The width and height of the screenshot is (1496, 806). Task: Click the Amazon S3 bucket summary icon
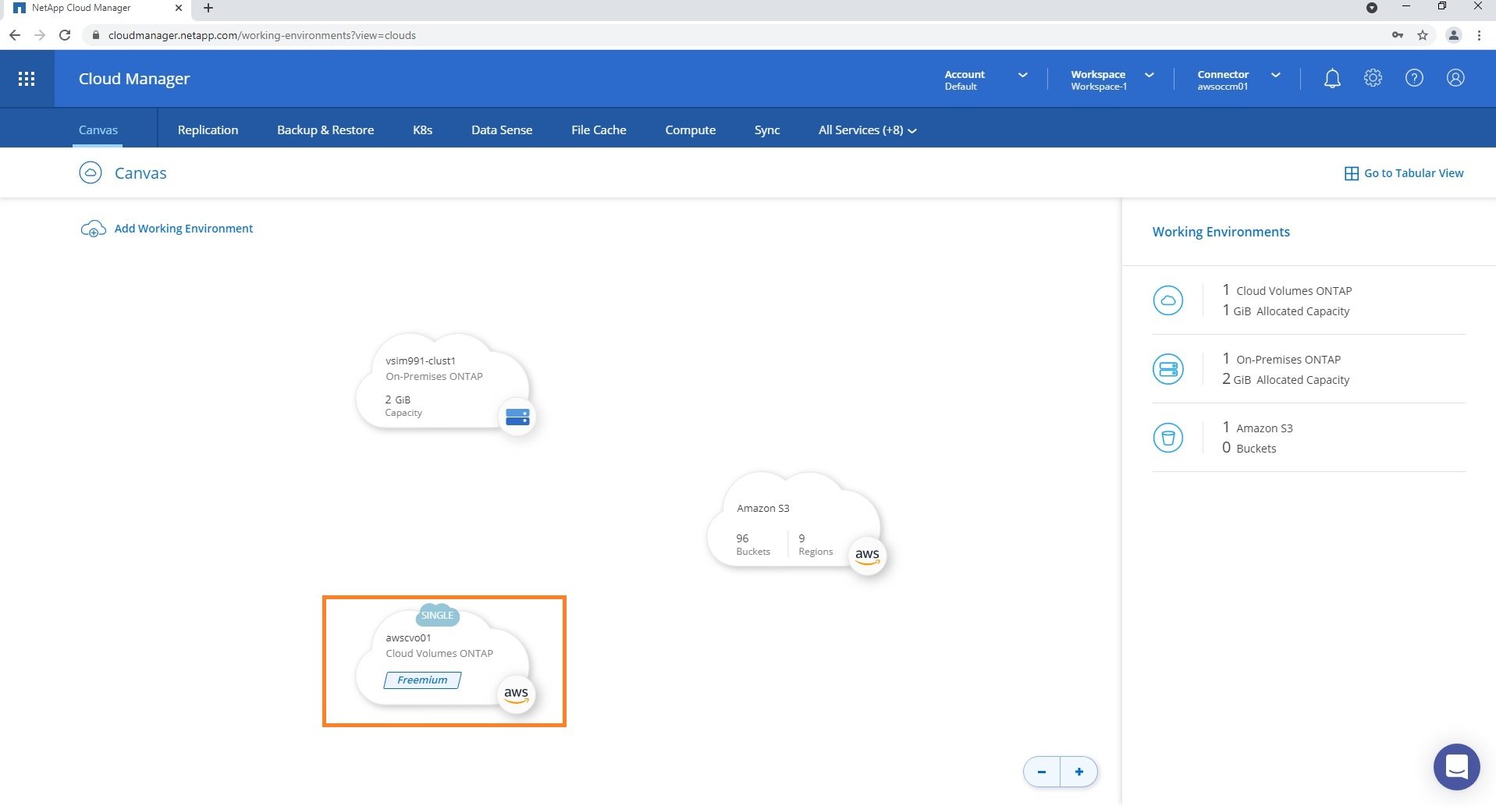(1168, 438)
